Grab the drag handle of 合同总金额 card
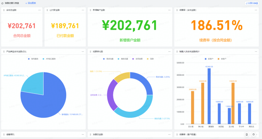262x139 pixels. (4, 10)
